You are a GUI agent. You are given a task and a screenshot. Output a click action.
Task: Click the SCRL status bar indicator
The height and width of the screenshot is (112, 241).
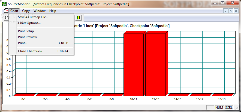coord(229,108)
